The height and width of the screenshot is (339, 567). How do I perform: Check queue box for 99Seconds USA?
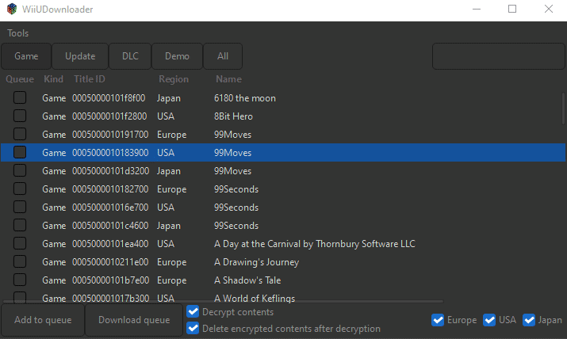point(20,207)
